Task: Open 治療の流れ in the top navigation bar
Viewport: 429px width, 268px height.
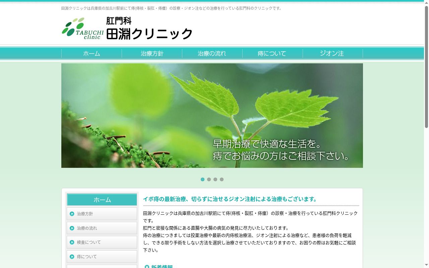Action: click(x=212, y=53)
